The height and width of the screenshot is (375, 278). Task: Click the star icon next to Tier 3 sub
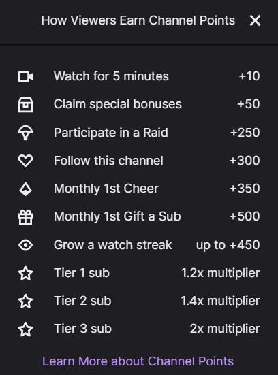coord(25,329)
